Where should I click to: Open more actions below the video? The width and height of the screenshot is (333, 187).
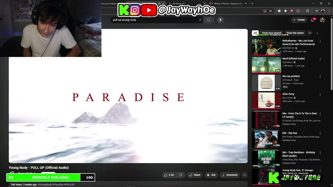click(245, 175)
